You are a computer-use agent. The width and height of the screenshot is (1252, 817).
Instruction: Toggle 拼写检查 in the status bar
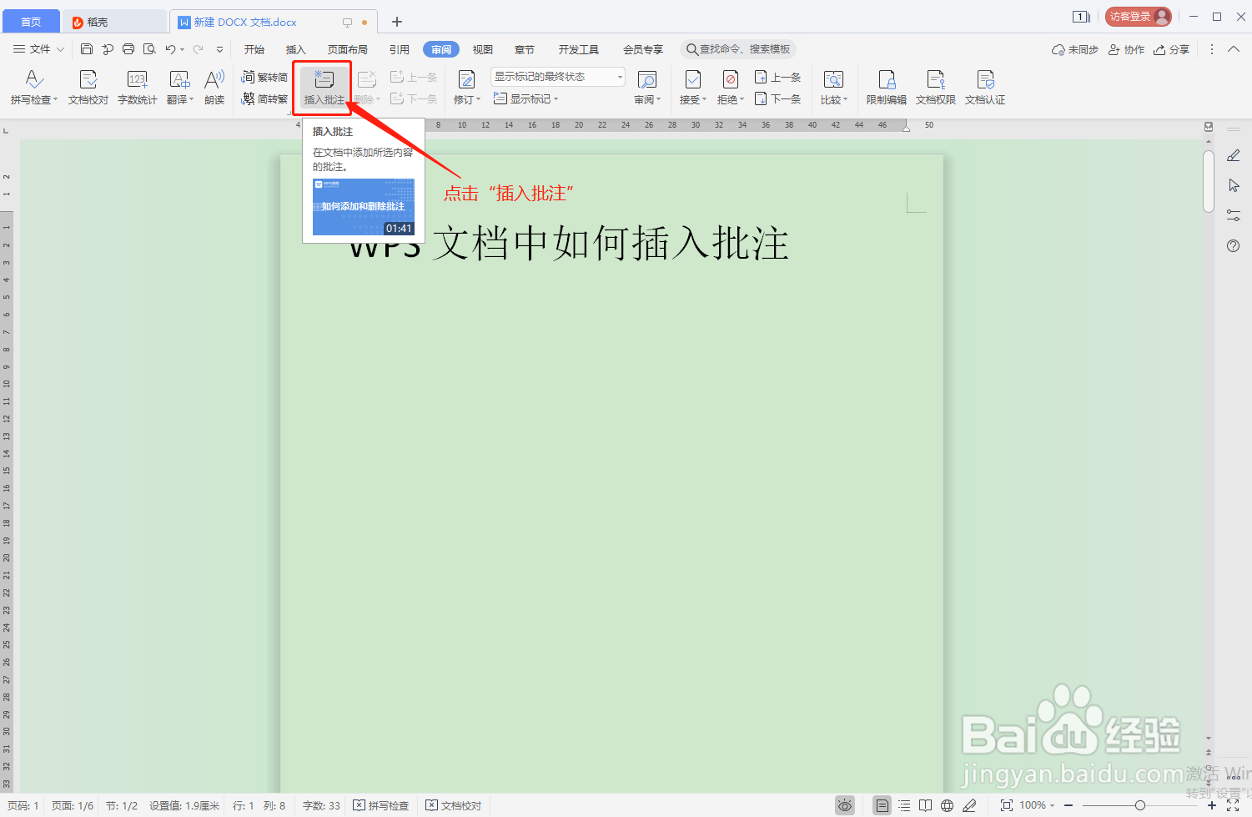point(380,805)
